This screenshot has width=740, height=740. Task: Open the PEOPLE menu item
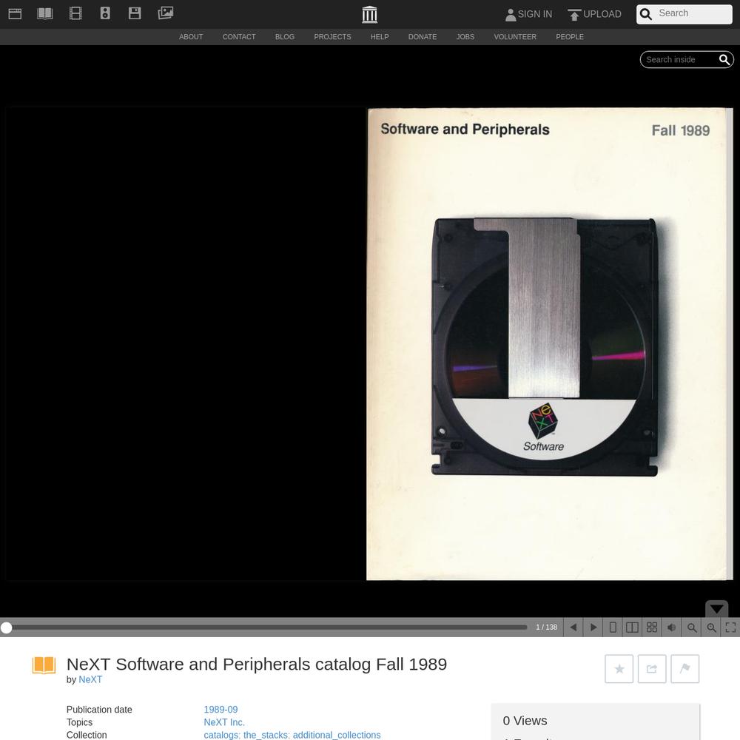click(570, 37)
